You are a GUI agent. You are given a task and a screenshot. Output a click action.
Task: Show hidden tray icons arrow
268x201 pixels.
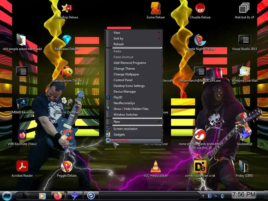[x=203, y=196]
